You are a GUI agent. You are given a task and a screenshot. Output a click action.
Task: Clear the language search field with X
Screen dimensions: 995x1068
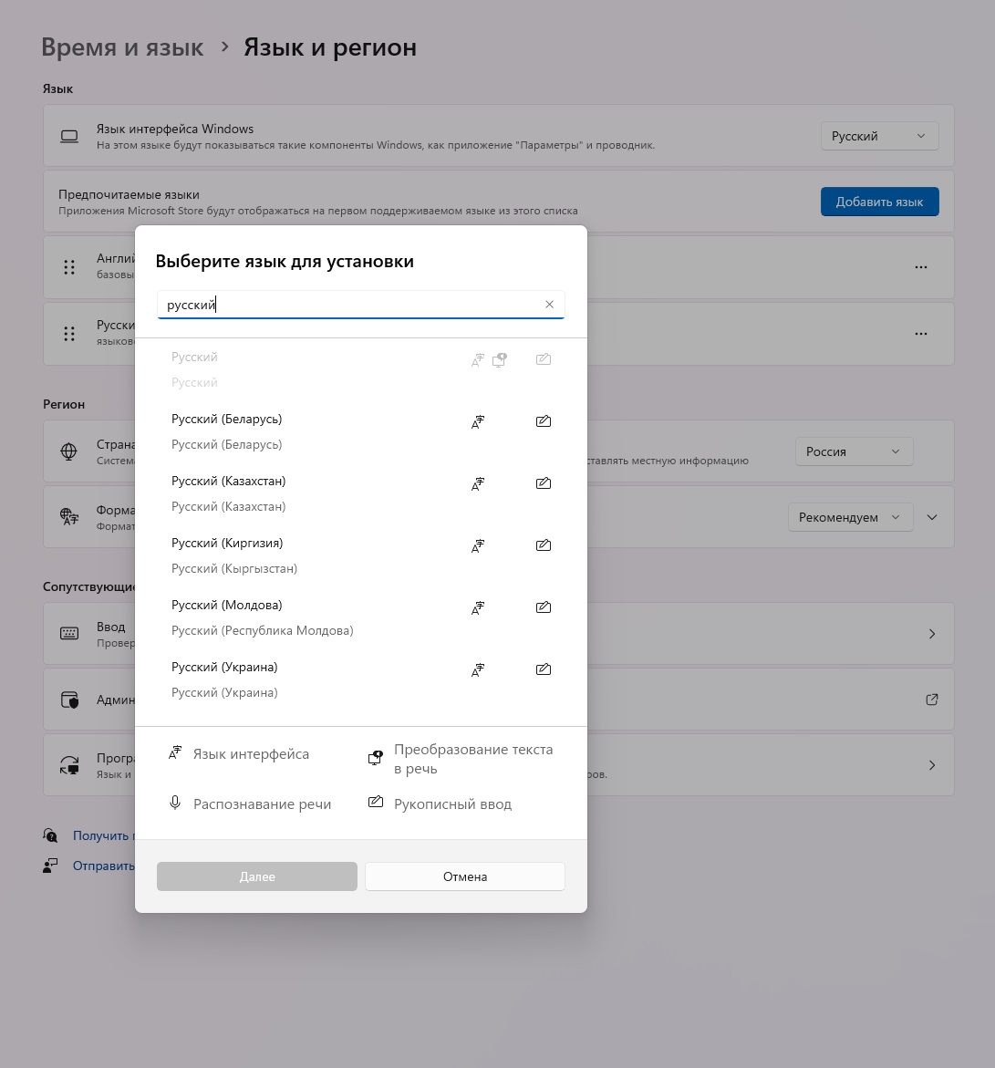click(x=549, y=305)
